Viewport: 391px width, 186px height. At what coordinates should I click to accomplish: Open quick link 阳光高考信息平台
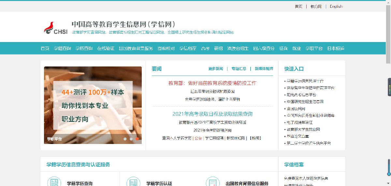coord(302,95)
